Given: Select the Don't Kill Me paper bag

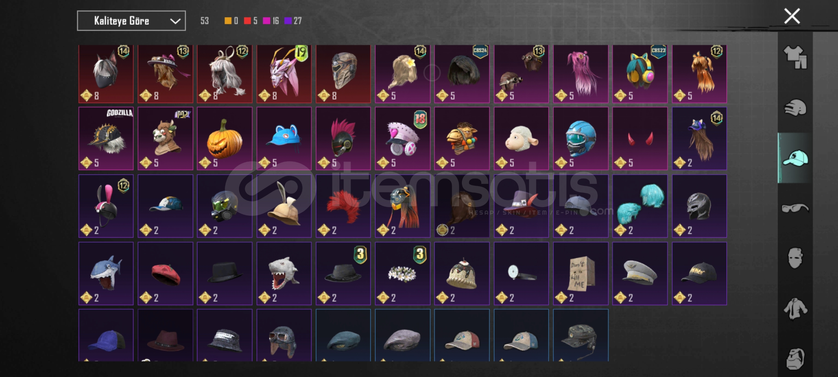Looking at the screenshot, I should point(581,273).
